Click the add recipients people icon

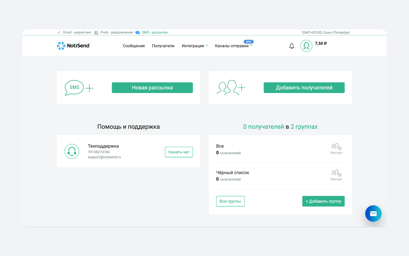(x=231, y=88)
